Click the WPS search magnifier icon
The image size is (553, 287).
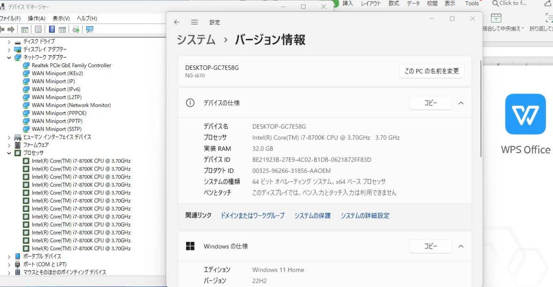tap(495, 3)
